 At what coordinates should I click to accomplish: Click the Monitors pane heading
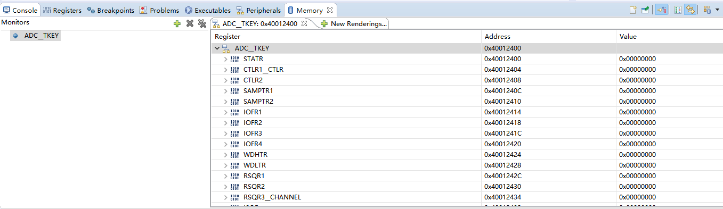(x=15, y=22)
